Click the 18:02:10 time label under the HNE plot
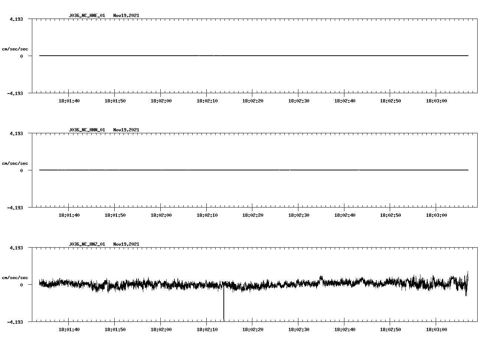Image resolution: width=504 pixels, height=343 pixels. pyautogui.click(x=207, y=101)
